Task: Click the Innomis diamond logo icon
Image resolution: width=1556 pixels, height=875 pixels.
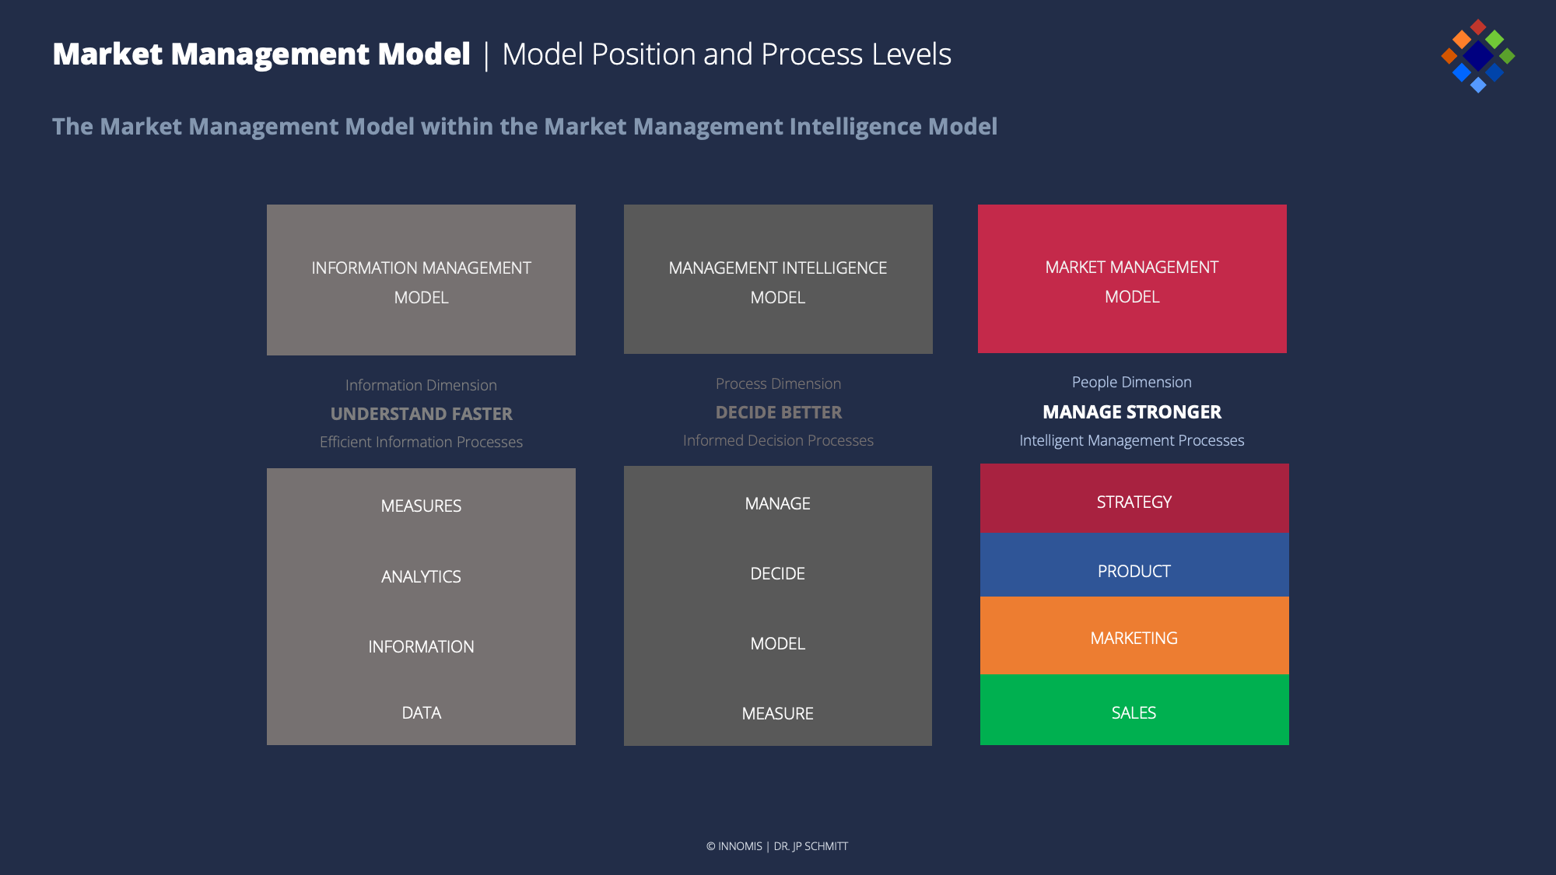Action: (x=1477, y=56)
